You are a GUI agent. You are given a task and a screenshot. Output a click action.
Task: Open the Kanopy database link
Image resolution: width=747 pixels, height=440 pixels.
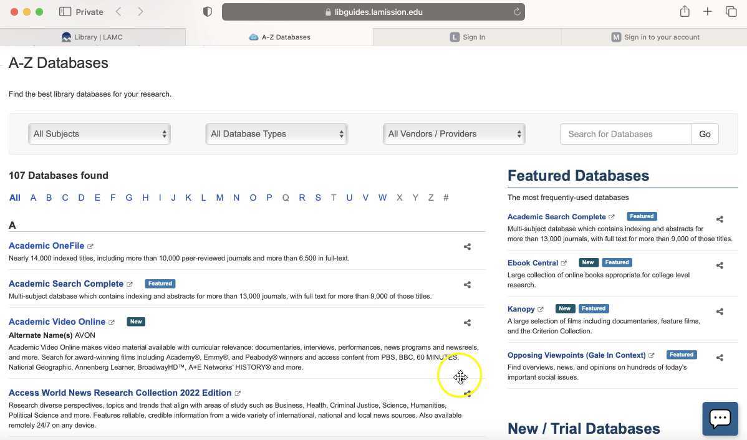pos(521,308)
